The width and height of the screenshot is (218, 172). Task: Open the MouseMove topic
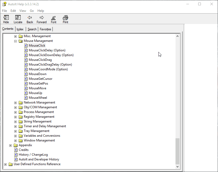click(x=37, y=88)
